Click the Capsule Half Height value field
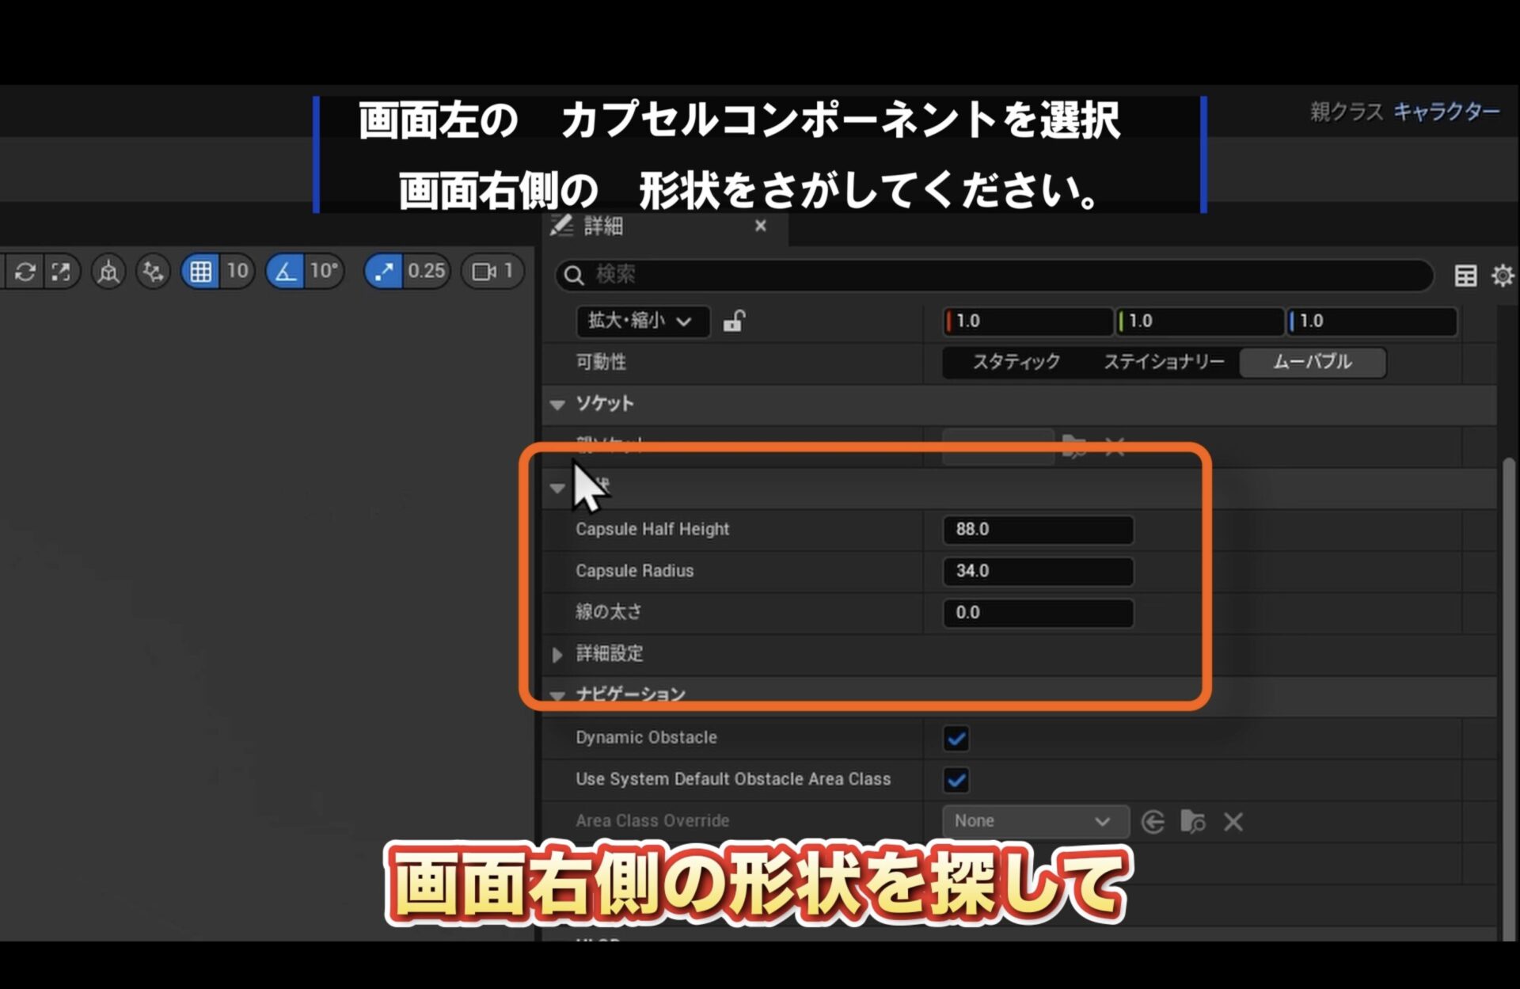The height and width of the screenshot is (989, 1520). point(1037,530)
